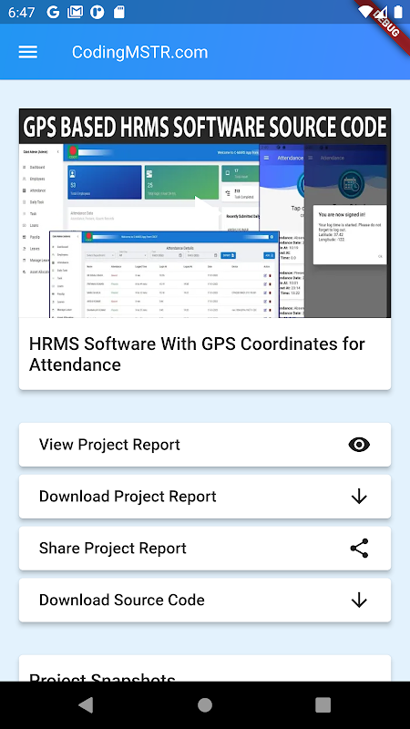Select the Download Source Code button
Image resolution: width=410 pixels, height=729 pixels.
(204, 601)
